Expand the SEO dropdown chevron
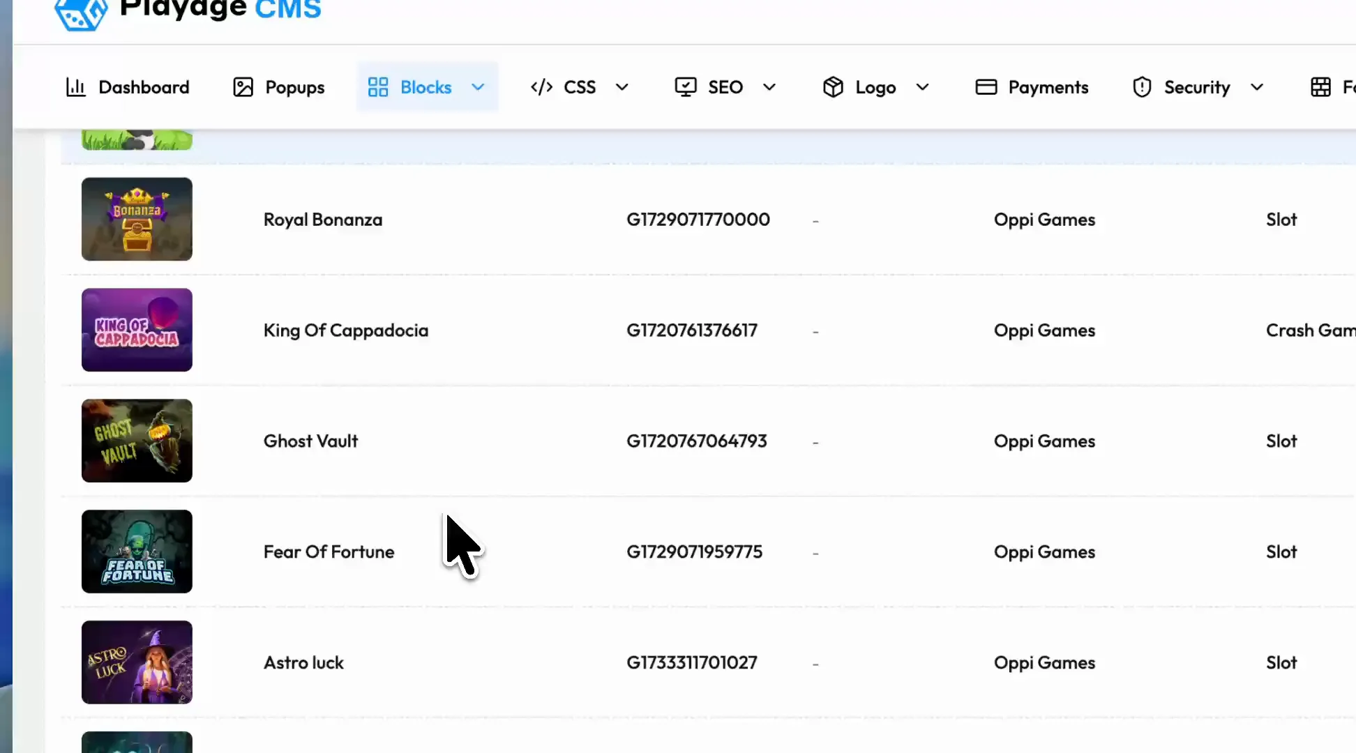Image resolution: width=1356 pixels, height=753 pixels. (769, 87)
